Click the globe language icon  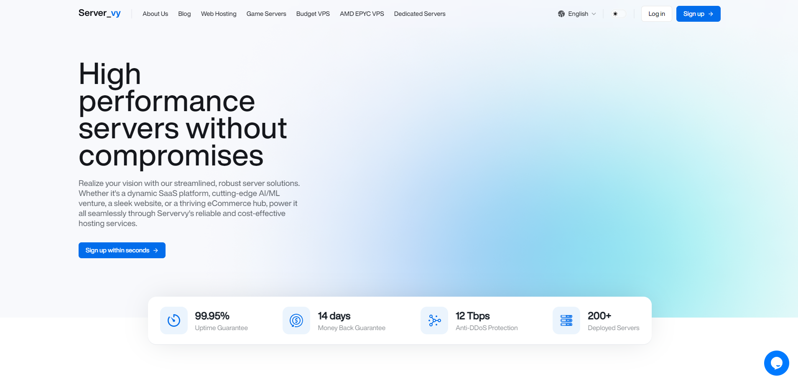(x=561, y=14)
